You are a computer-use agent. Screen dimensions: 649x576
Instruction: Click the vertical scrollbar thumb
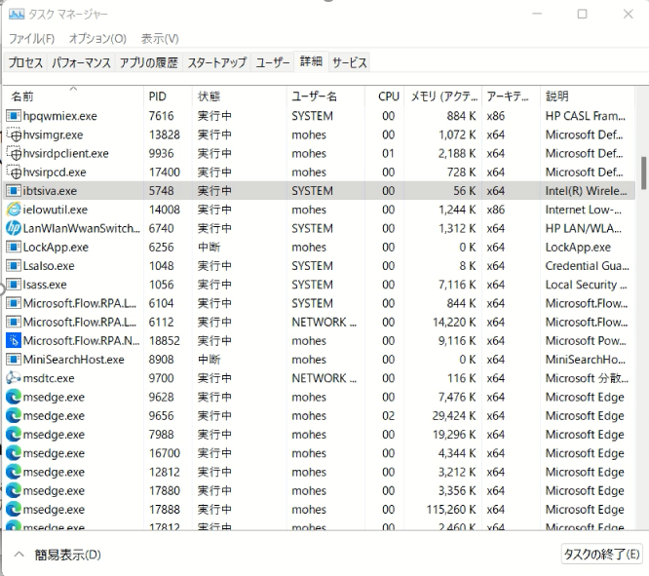(643, 173)
